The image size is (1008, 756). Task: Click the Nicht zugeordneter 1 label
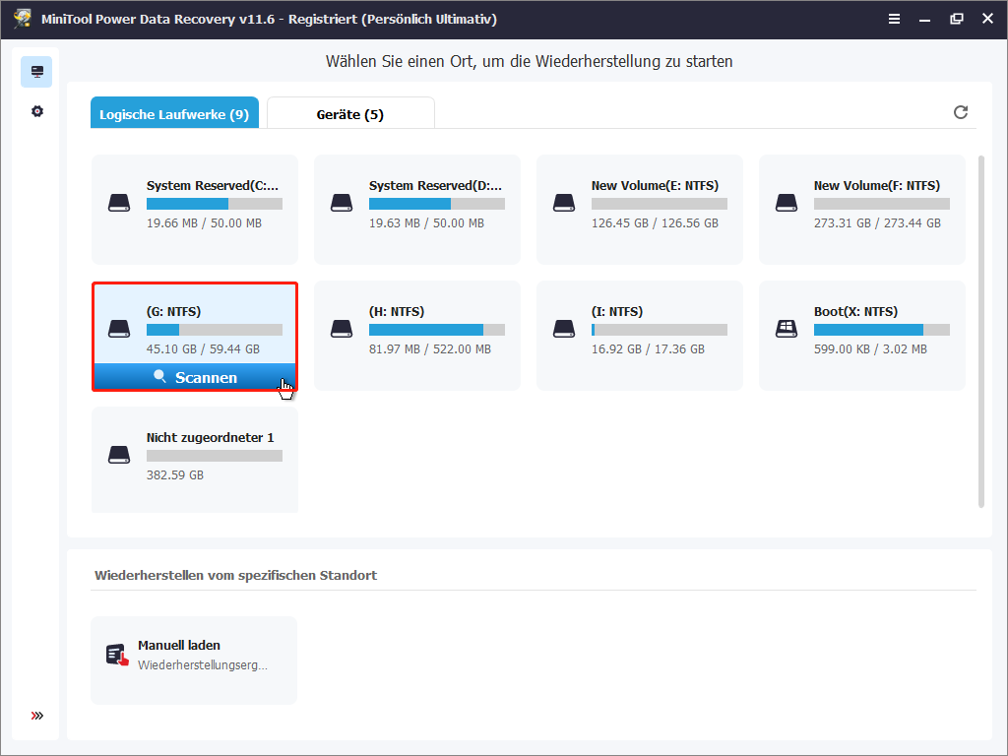(211, 438)
